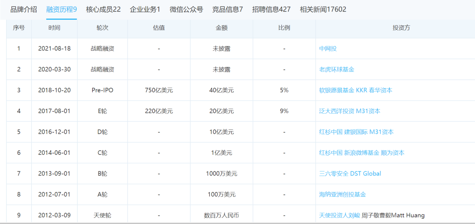Viewport: 475px width, 224px height.
Task: Click the C轮 round cell
Action: [102, 153]
